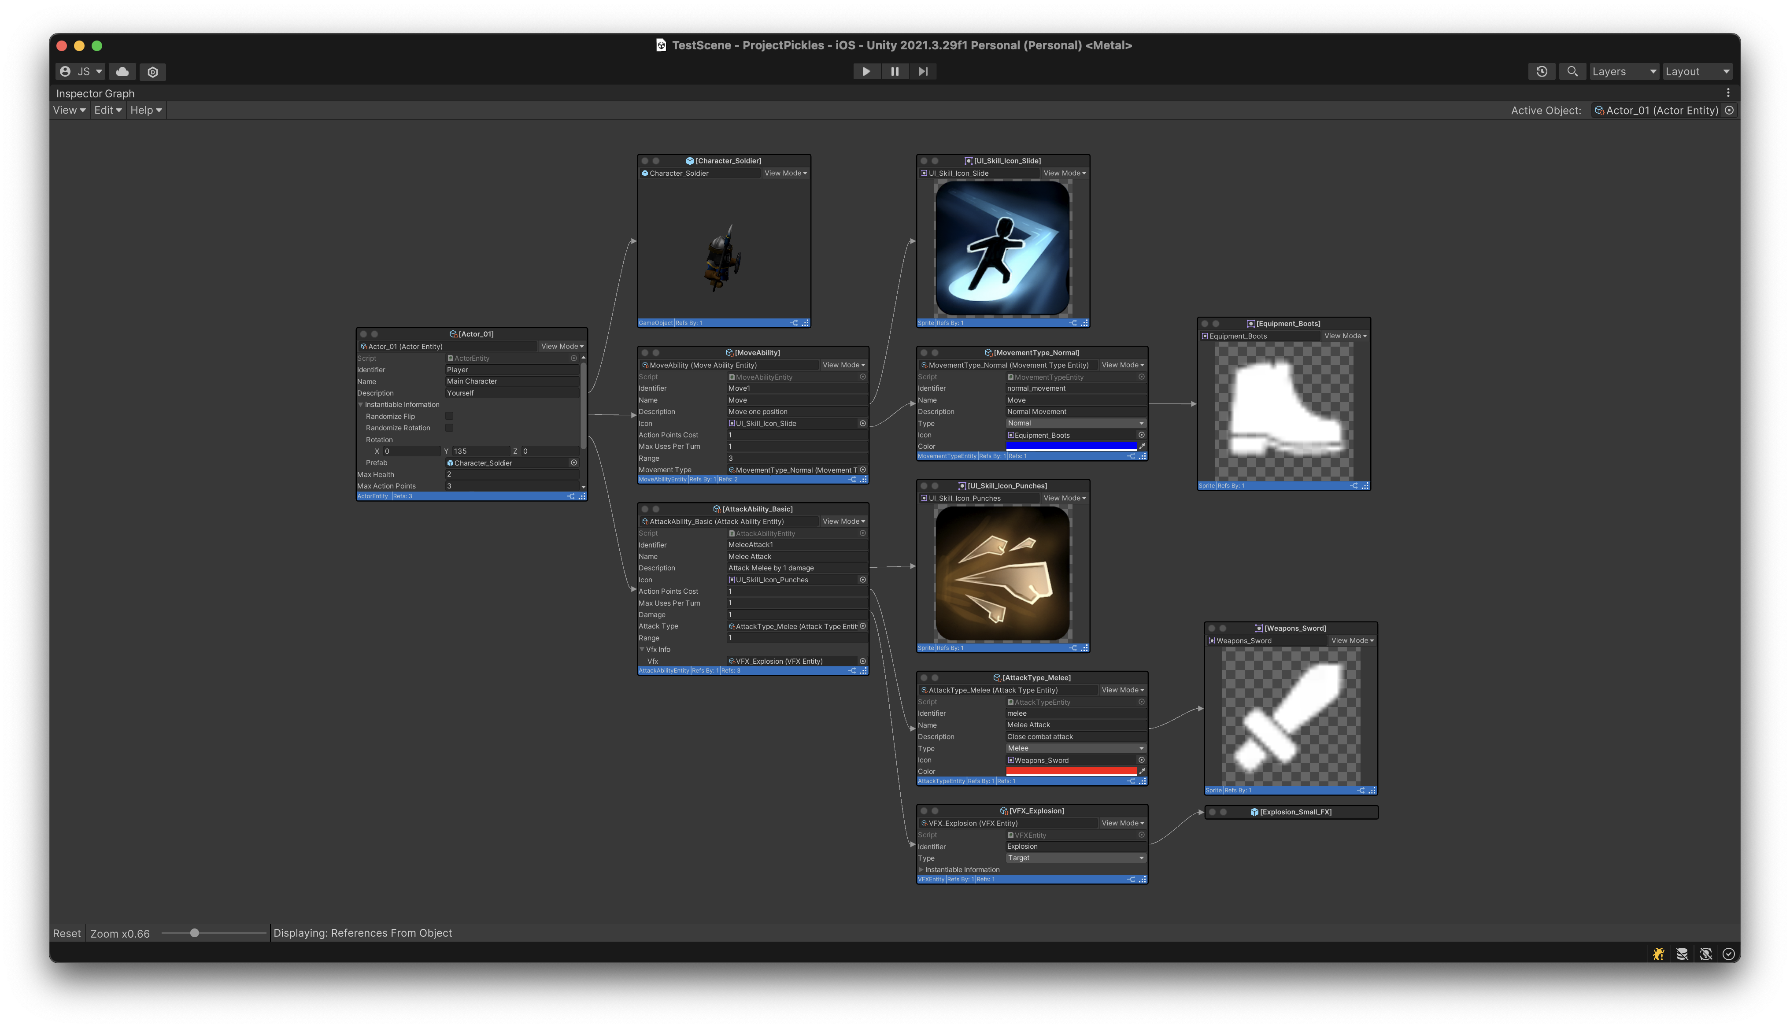This screenshot has height=1028, width=1790.
Task: Click the bug debugger icon in status bar
Action: [x=1659, y=954]
